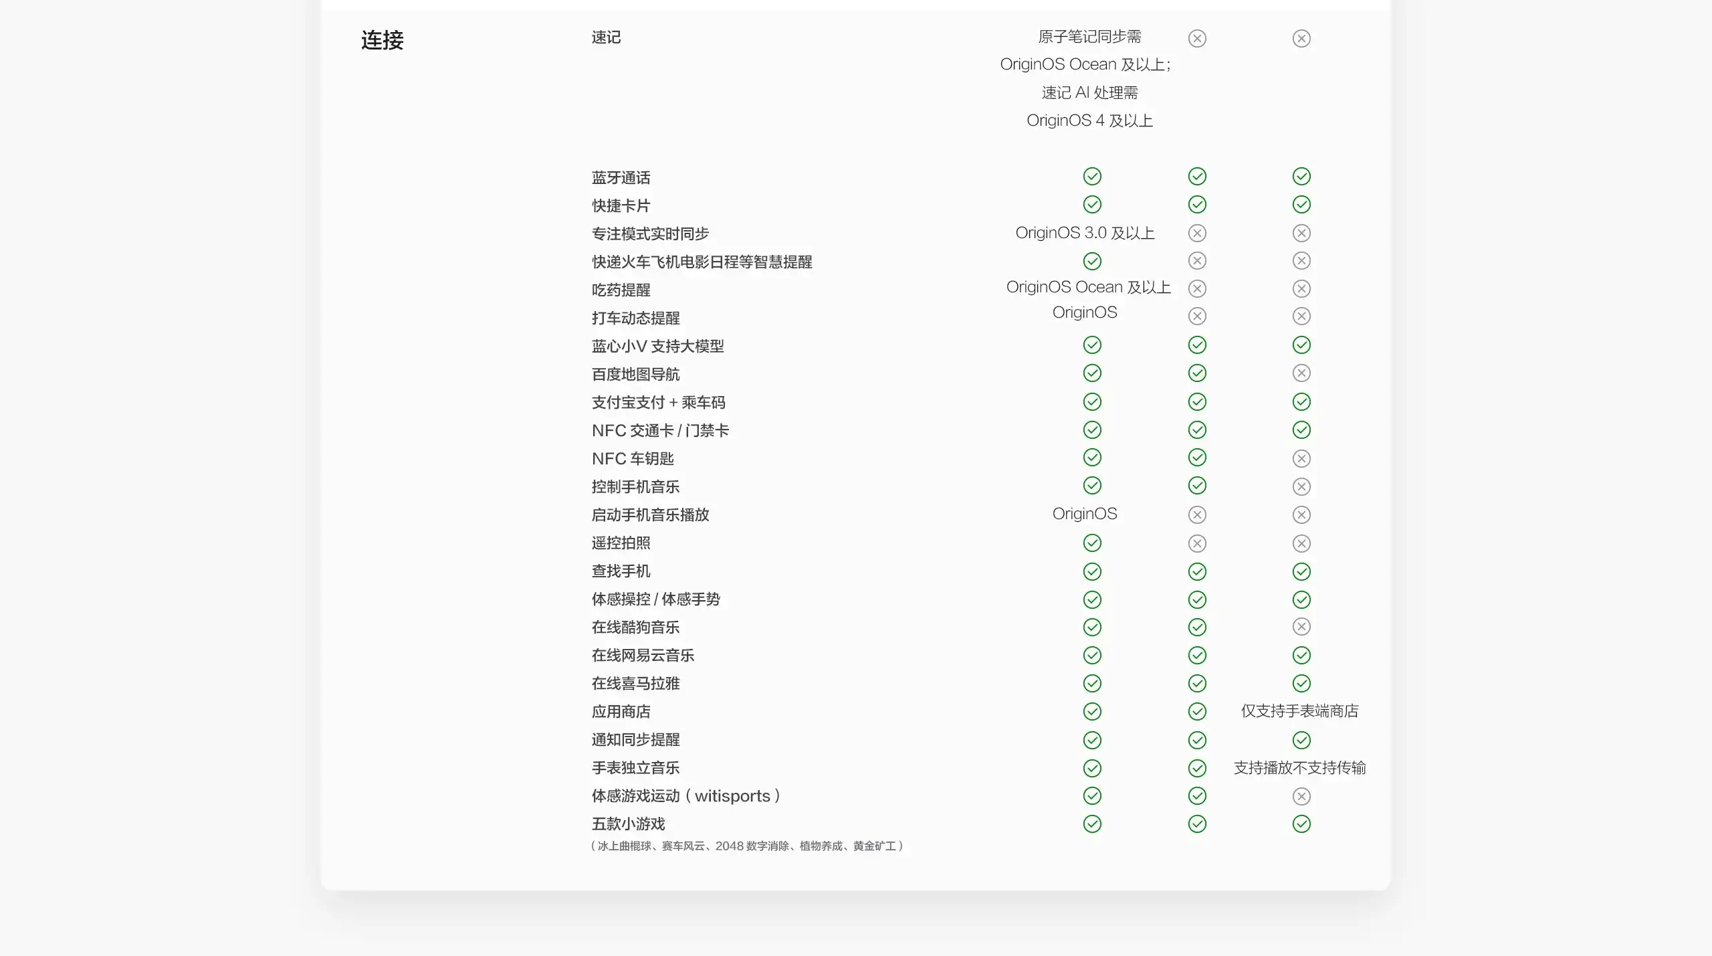Click the cross icon for 打车动态提醒 last column
Image resolution: width=1712 pixels, height=956 pixels.
1301,316
